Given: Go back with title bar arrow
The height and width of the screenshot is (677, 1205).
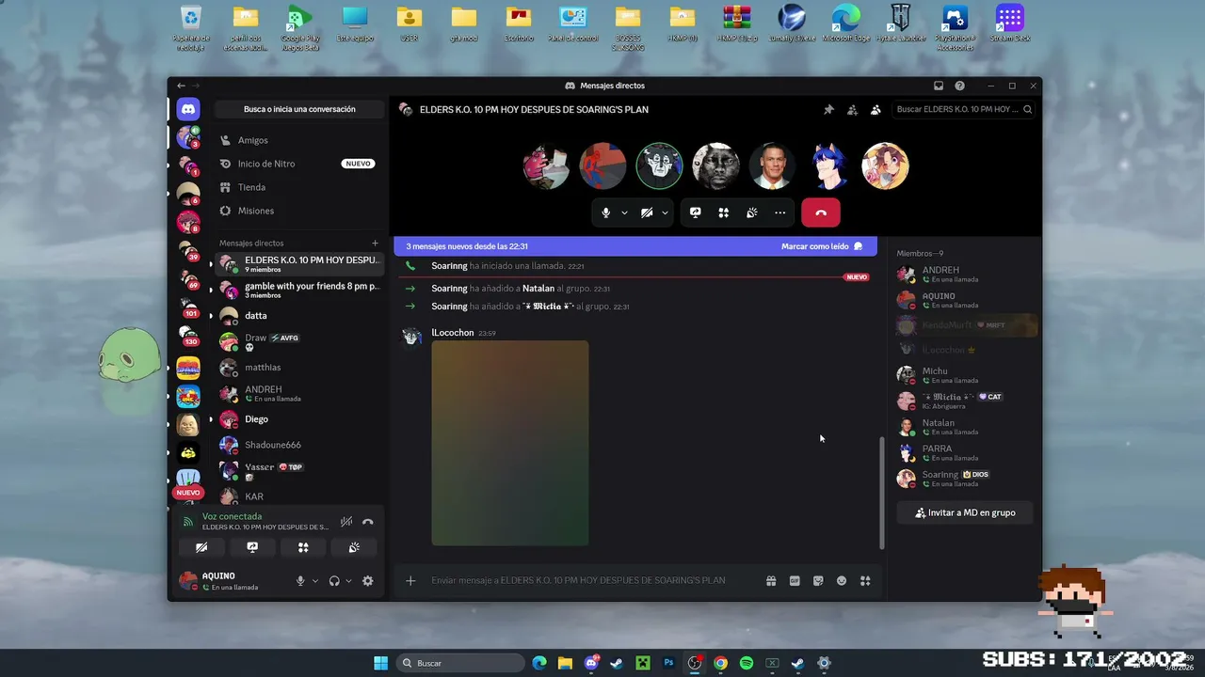Looking at the screenshot, I should click(x=182, y=86).
